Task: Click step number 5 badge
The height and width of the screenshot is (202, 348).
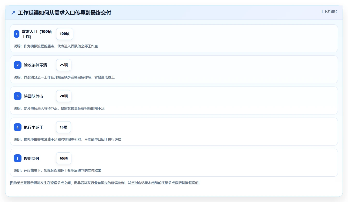Action: (18, 158)
